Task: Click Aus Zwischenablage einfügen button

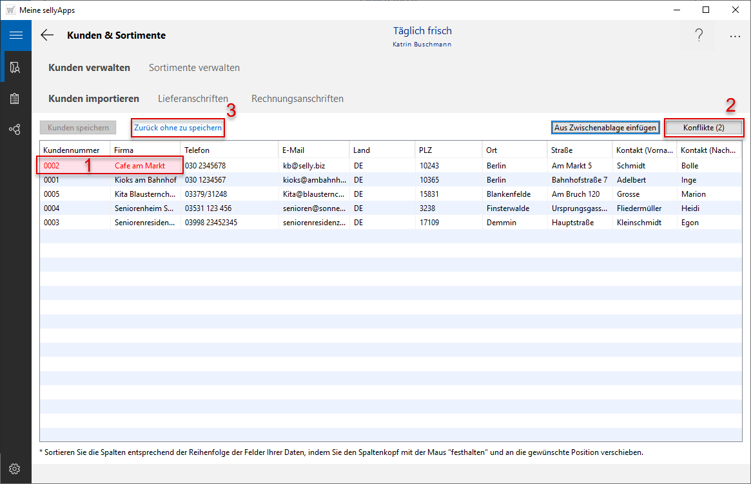Action: 605,128
